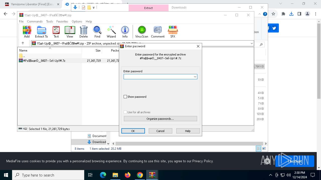This screenshot has width=321, height=180.
Task: Click the Explorer horizontal scrollbar right arrow
Action: pyautogui.click(x=266, y=143)
